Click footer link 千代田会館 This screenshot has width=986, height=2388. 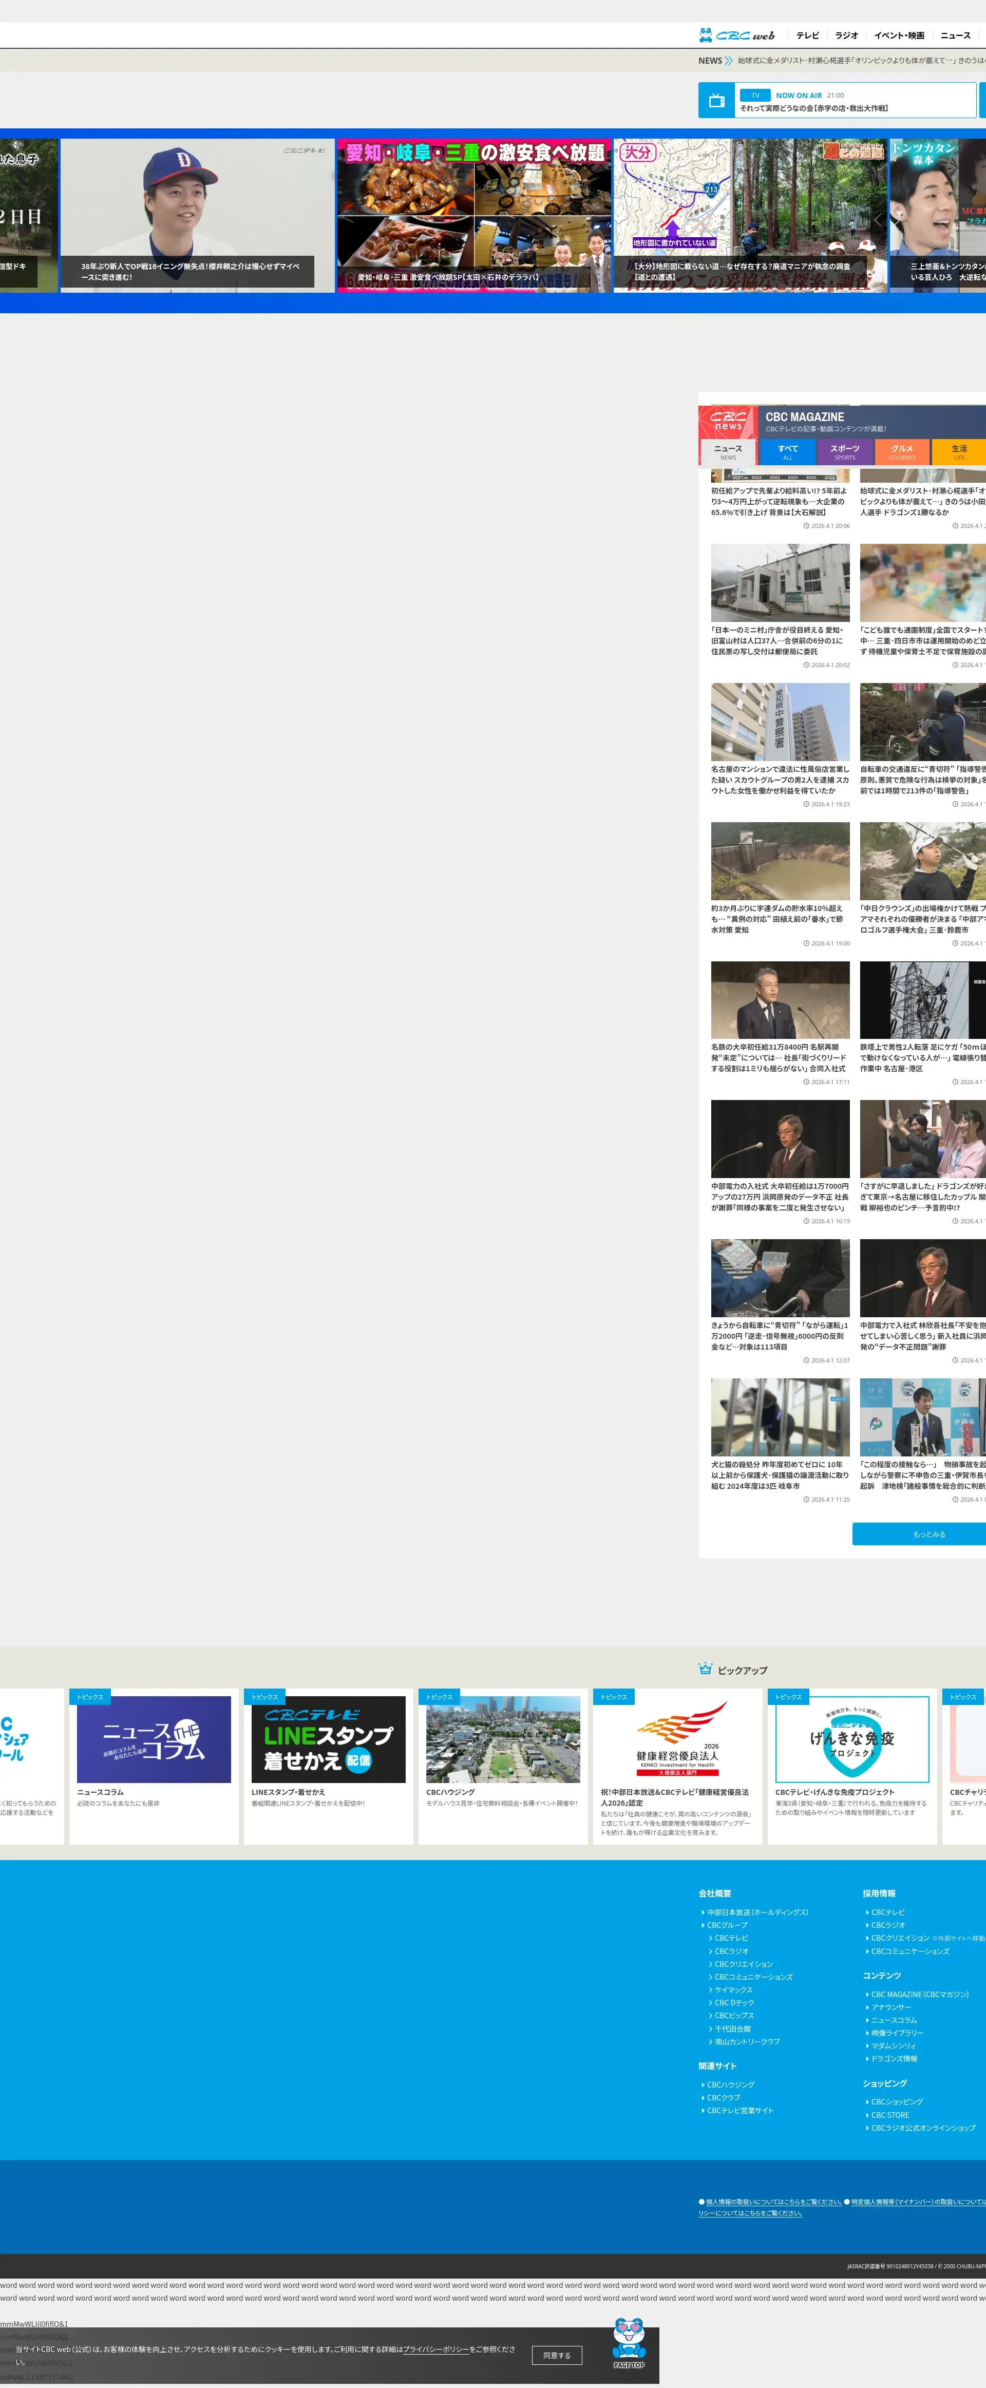click(x=732, y=2029)
